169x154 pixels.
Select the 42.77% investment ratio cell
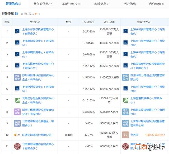tap(89, 135)
